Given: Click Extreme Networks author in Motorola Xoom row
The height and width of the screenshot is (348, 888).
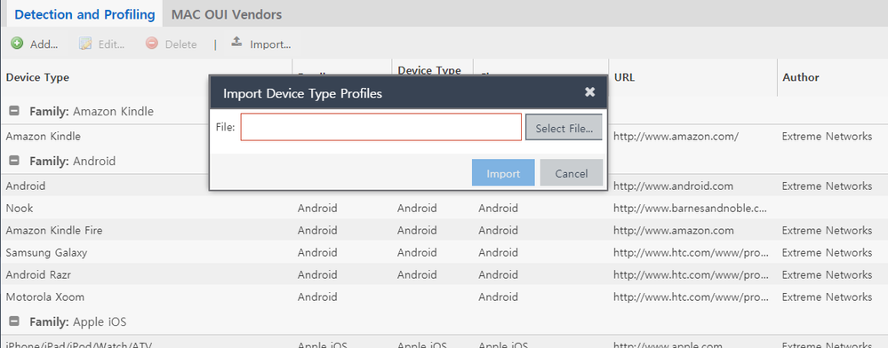Looking at the screenshot, I should (x=827, y=297).
